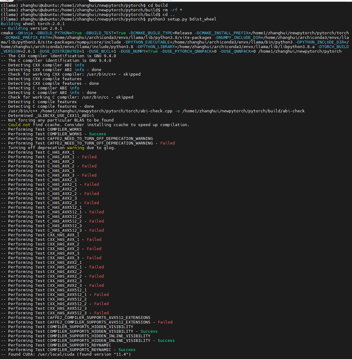Click 'Detecting CXX compiler ABI info - done'

point(51,69)
